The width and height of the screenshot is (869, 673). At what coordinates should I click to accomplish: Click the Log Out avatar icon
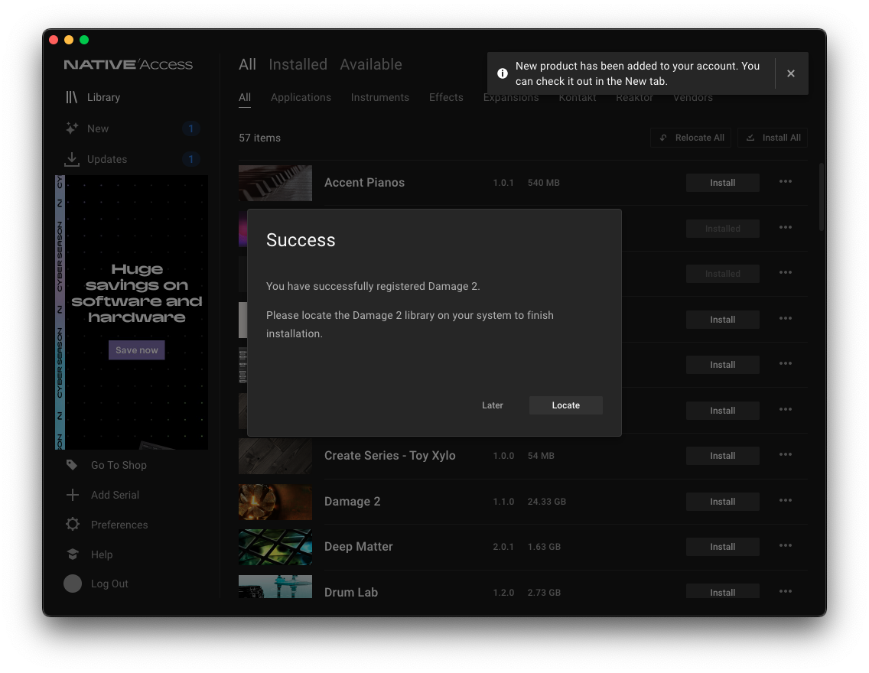pos(72,584)
